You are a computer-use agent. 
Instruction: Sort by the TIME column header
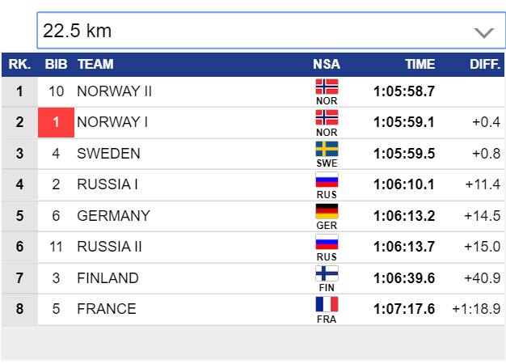tap(420, 64)
